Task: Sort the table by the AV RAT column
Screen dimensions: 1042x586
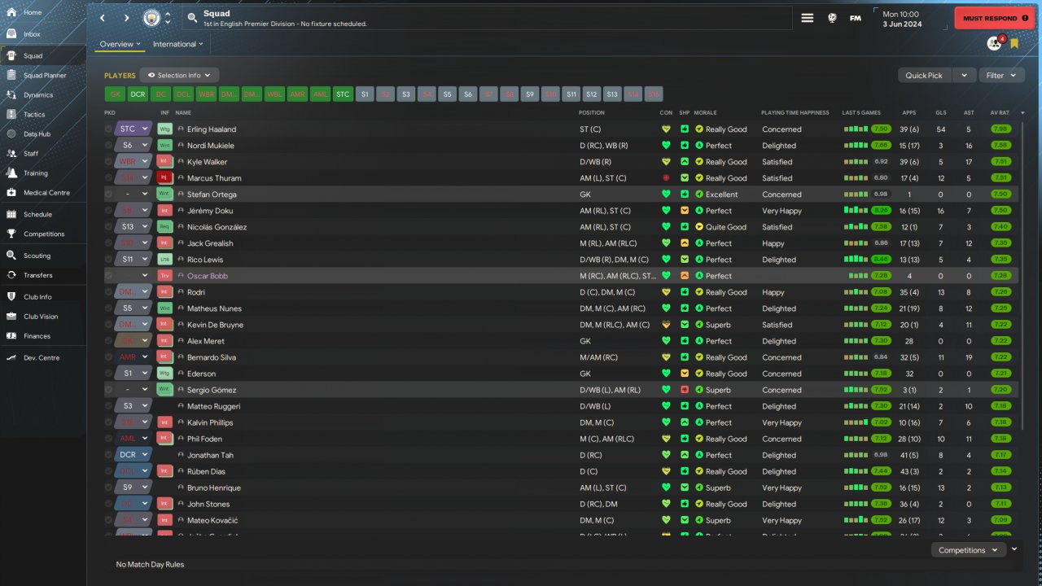Action: 1000,112
